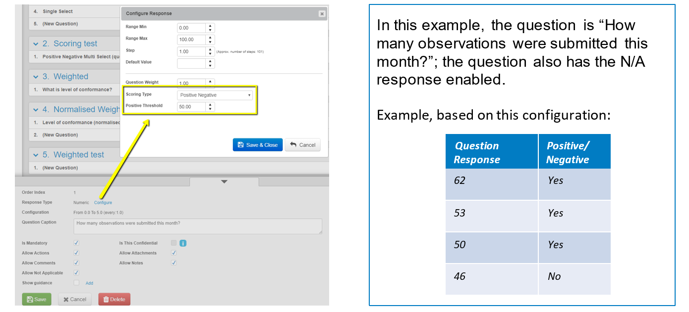Uncheck the Is Mandatory checkbox
689x312 pixels.
[x=76, y=243]
